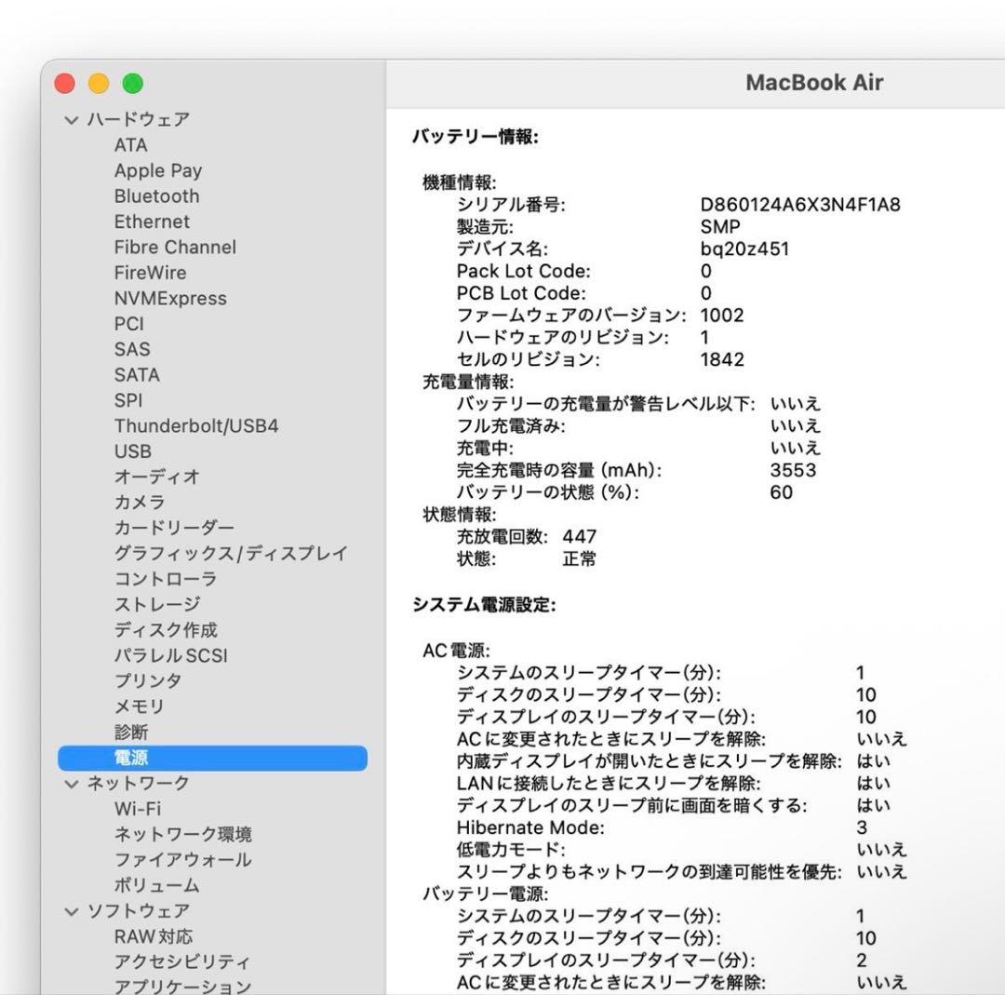The image size is (1005, 995).
Task: Select the Ethernet hardware entry
Action: pos(151,222)
